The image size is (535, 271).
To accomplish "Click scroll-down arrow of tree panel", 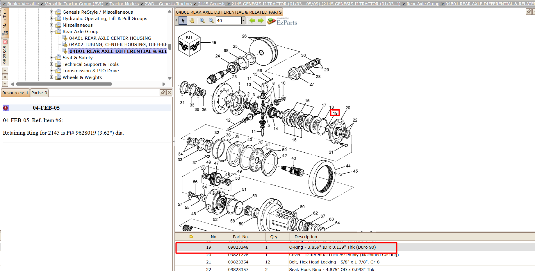I will click(x=170, y=78).
